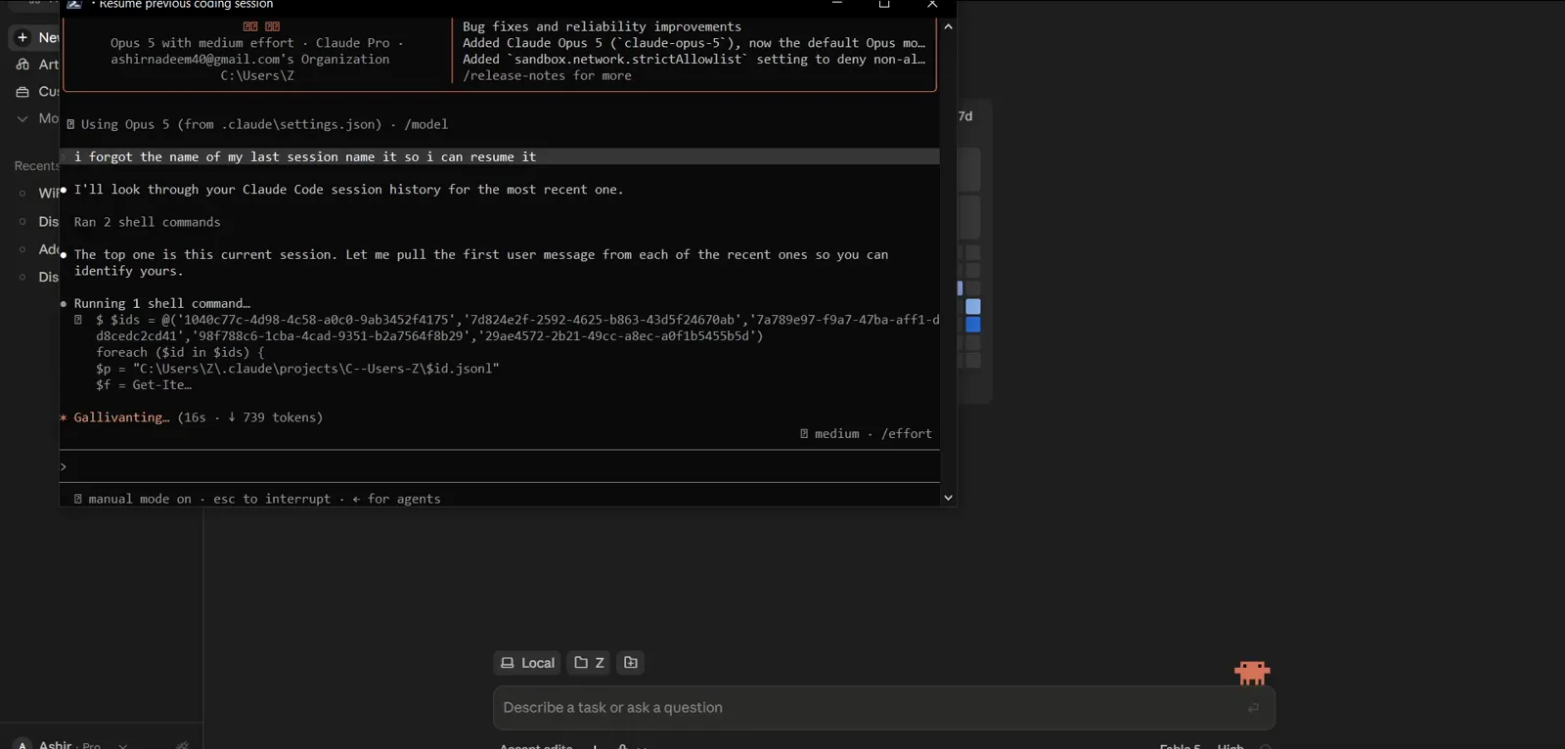Open the Customize briefcase icon in sidebar
Viewport: 1565px width, 749px height.
pos(22,92)
